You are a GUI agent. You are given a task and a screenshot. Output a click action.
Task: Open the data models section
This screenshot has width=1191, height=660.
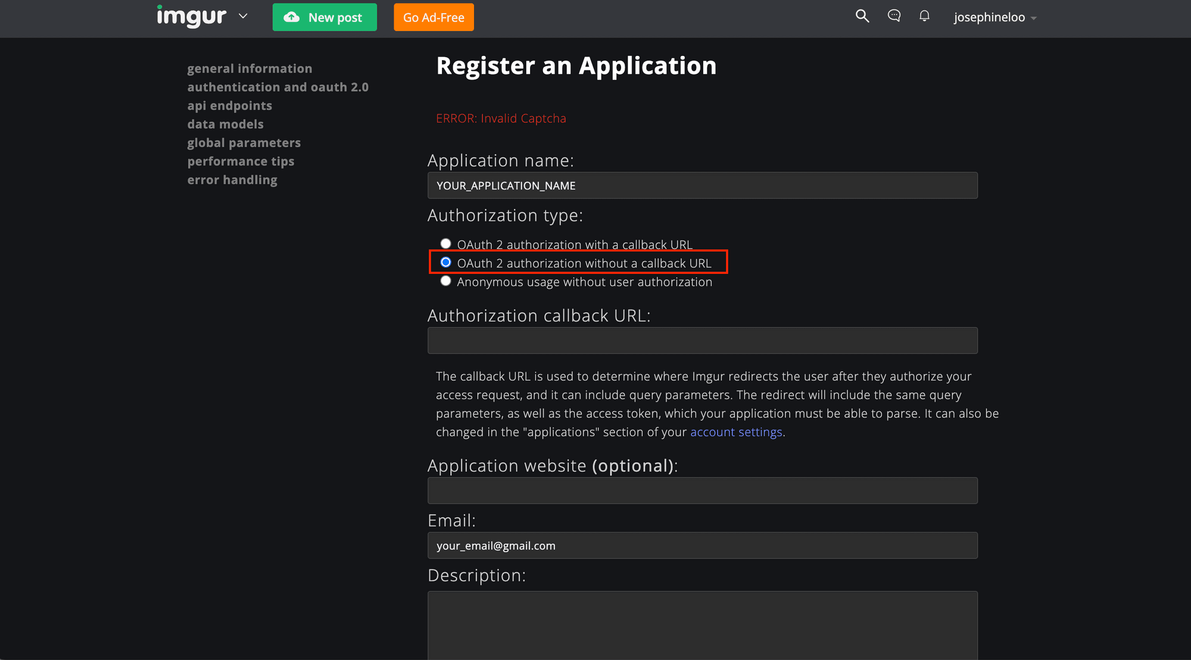(x=225, y=124)
